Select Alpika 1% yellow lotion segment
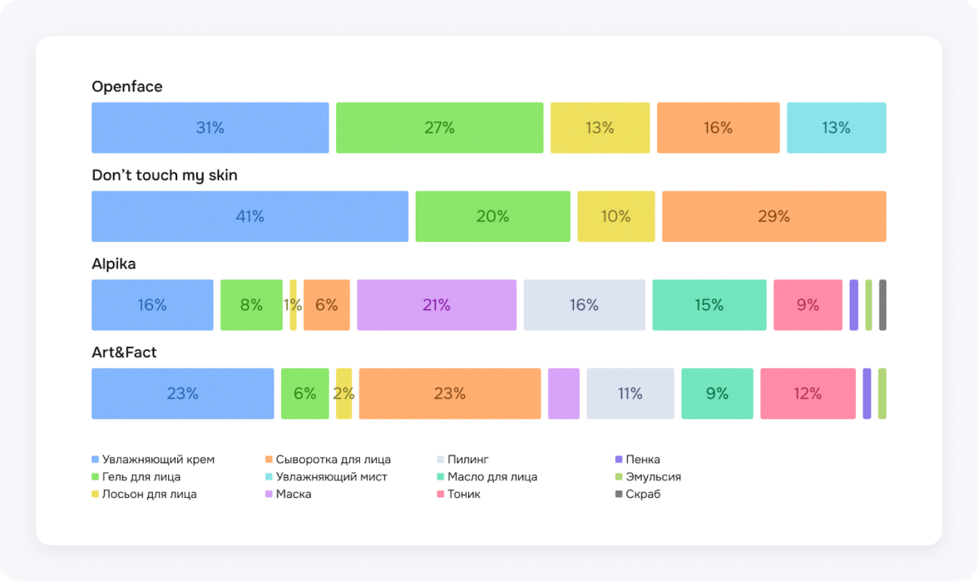 coord(293,305)
